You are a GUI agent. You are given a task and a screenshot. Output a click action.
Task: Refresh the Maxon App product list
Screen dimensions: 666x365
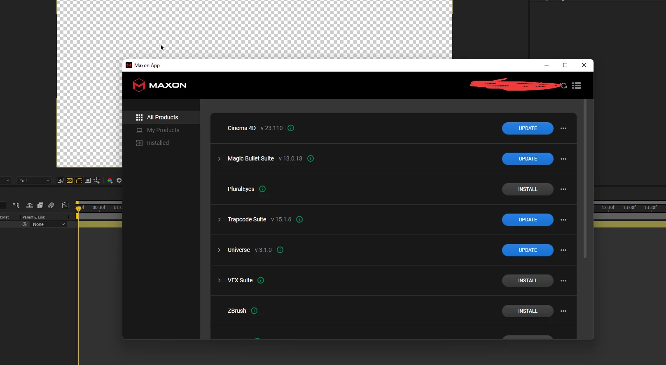pos(564,86)
